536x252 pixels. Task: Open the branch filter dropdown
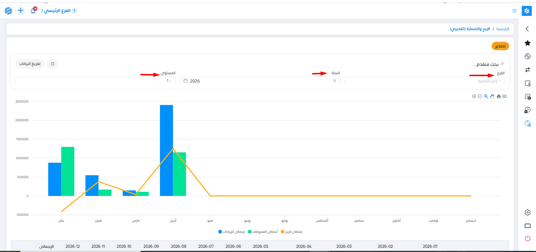(425, 81)
